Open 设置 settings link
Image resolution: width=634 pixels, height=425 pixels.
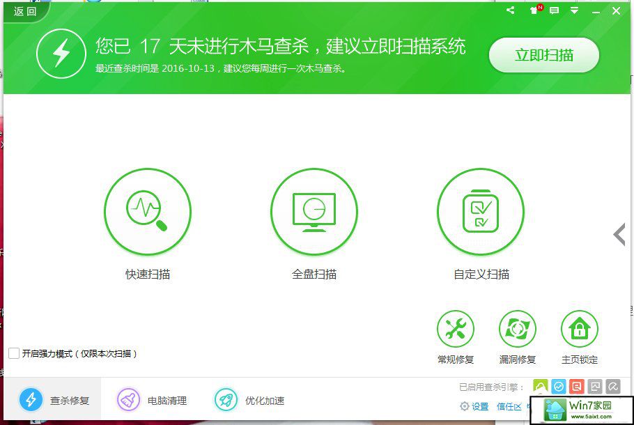[480, 406]
